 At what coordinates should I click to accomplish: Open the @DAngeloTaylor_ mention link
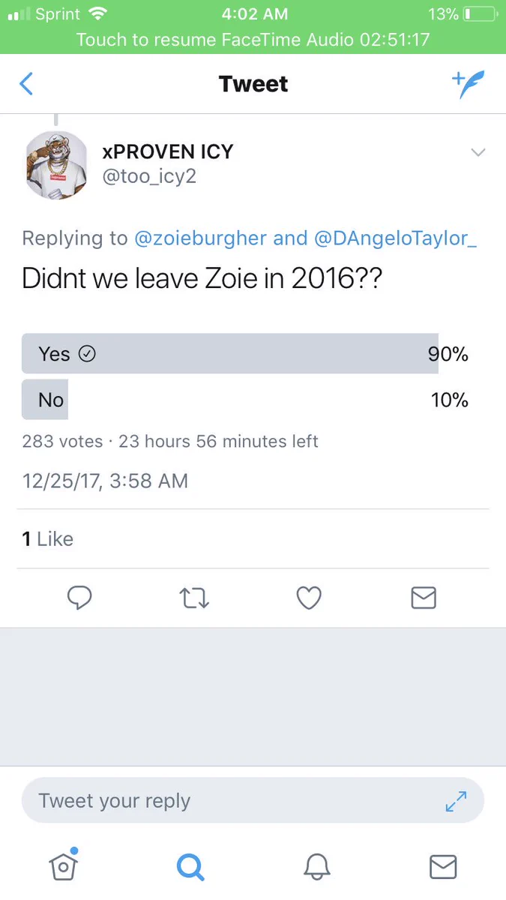click(x=396, y=238)
